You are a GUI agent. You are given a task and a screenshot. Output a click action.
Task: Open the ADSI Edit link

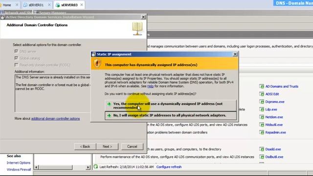coord(272,94)
